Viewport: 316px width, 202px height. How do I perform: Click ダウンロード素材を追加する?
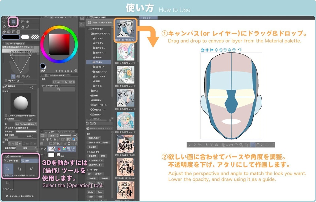pyautogui.click(x=20, y=196)
